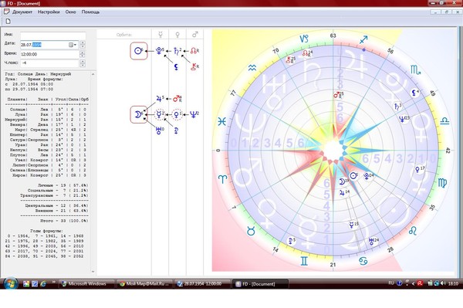The height and width of the screenshot is (308, 463).
Task: Click the scroll-down arrow of the data panel
Action: tap(93, 272)
